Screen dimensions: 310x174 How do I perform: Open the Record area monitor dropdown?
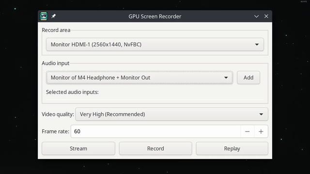tap(155, 44)
